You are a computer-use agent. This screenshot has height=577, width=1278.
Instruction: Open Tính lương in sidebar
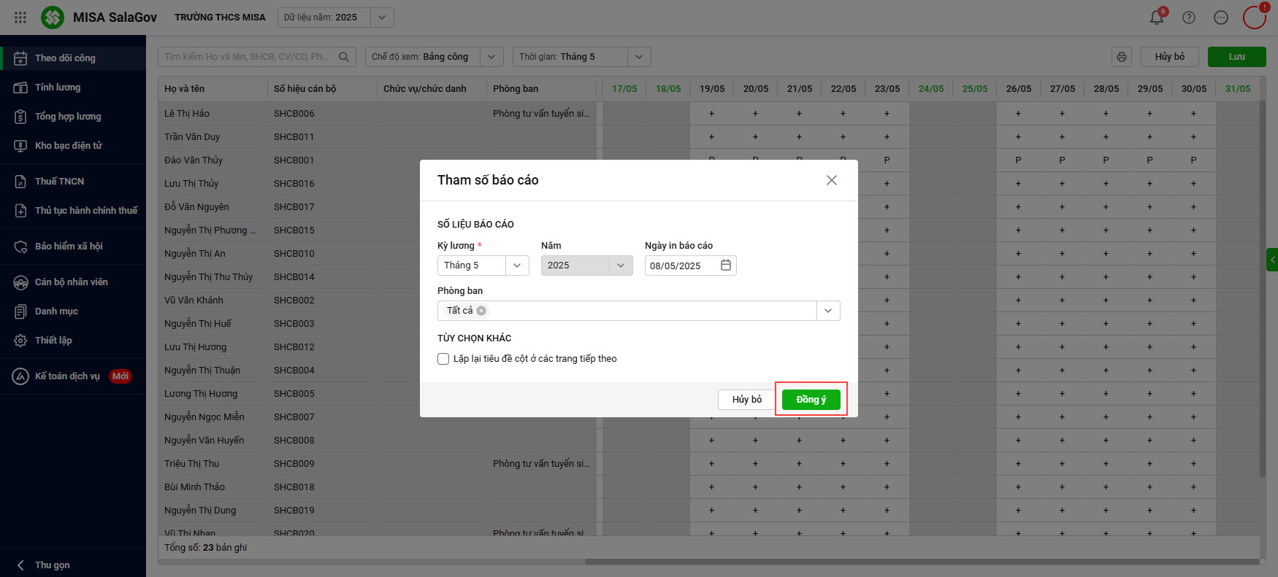[x=58, y=88]
